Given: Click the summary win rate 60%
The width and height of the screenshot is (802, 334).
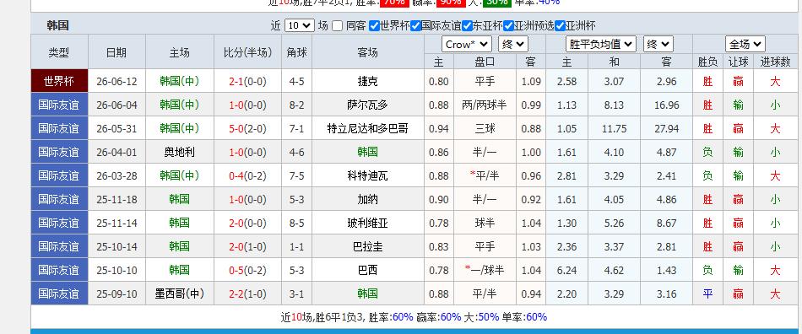Looking at the screenshot, I should 403,317.
